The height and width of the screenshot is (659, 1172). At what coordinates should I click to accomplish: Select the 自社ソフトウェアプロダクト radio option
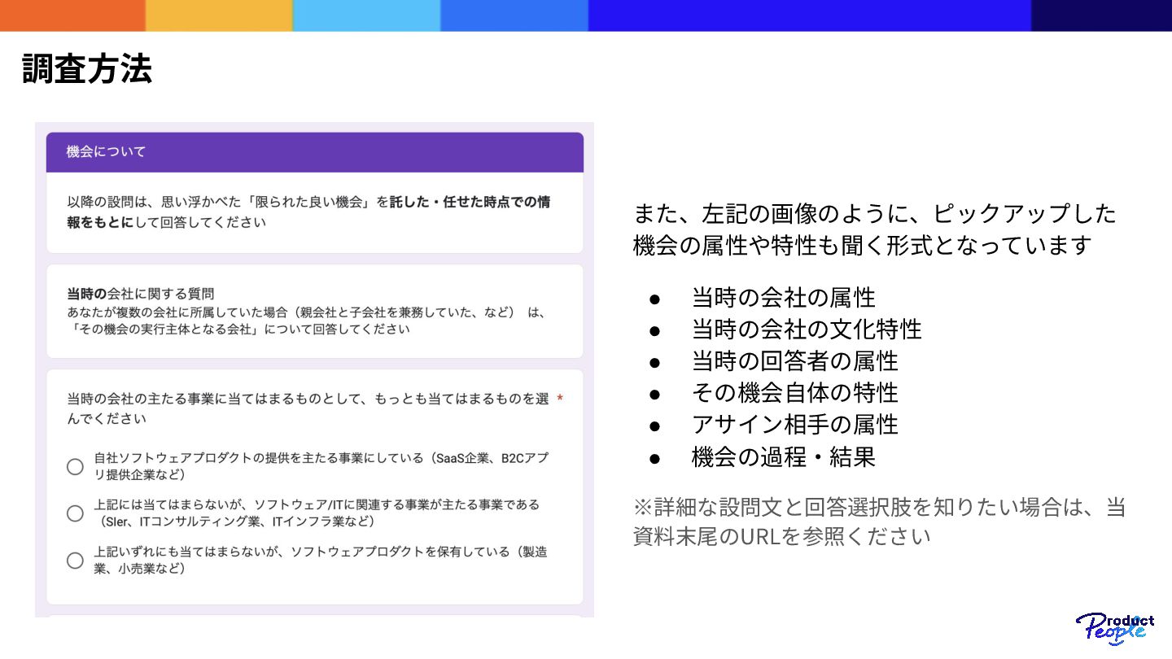(75, 466)
